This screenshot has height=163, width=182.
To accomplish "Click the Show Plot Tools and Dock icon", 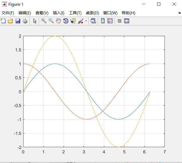I will (127, 21).
